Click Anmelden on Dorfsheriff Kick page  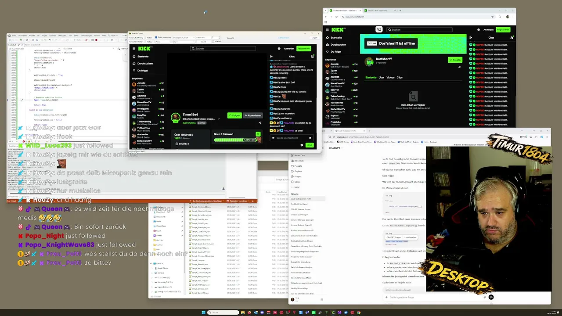coord(488,30)
